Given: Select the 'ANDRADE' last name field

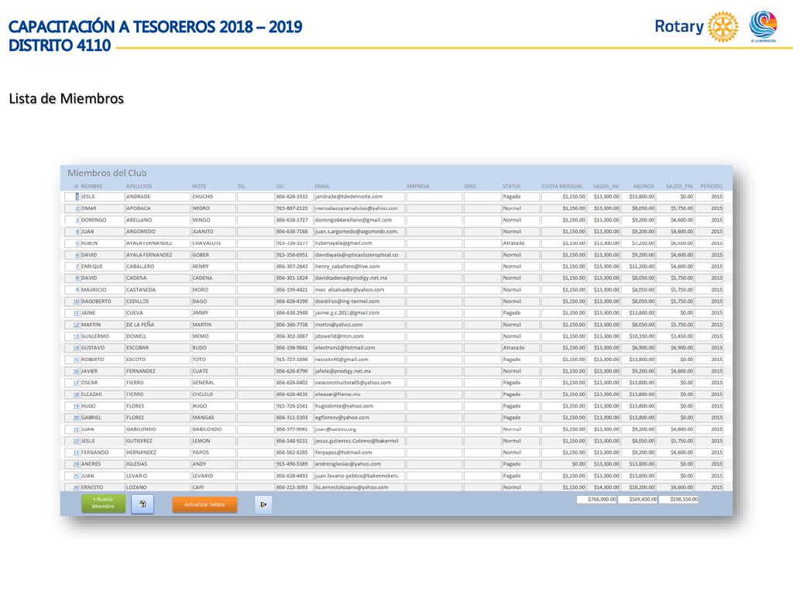Looking at the screenshot, I should 157,197.
